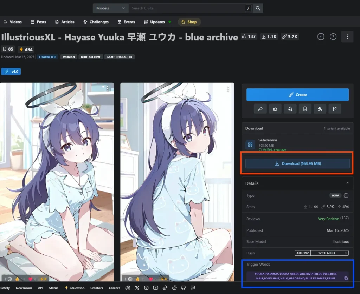The width and height of the screenshot is (360, 294).
Task: Copy trigger words with the copy icon
Action: [x=346, y=278]
